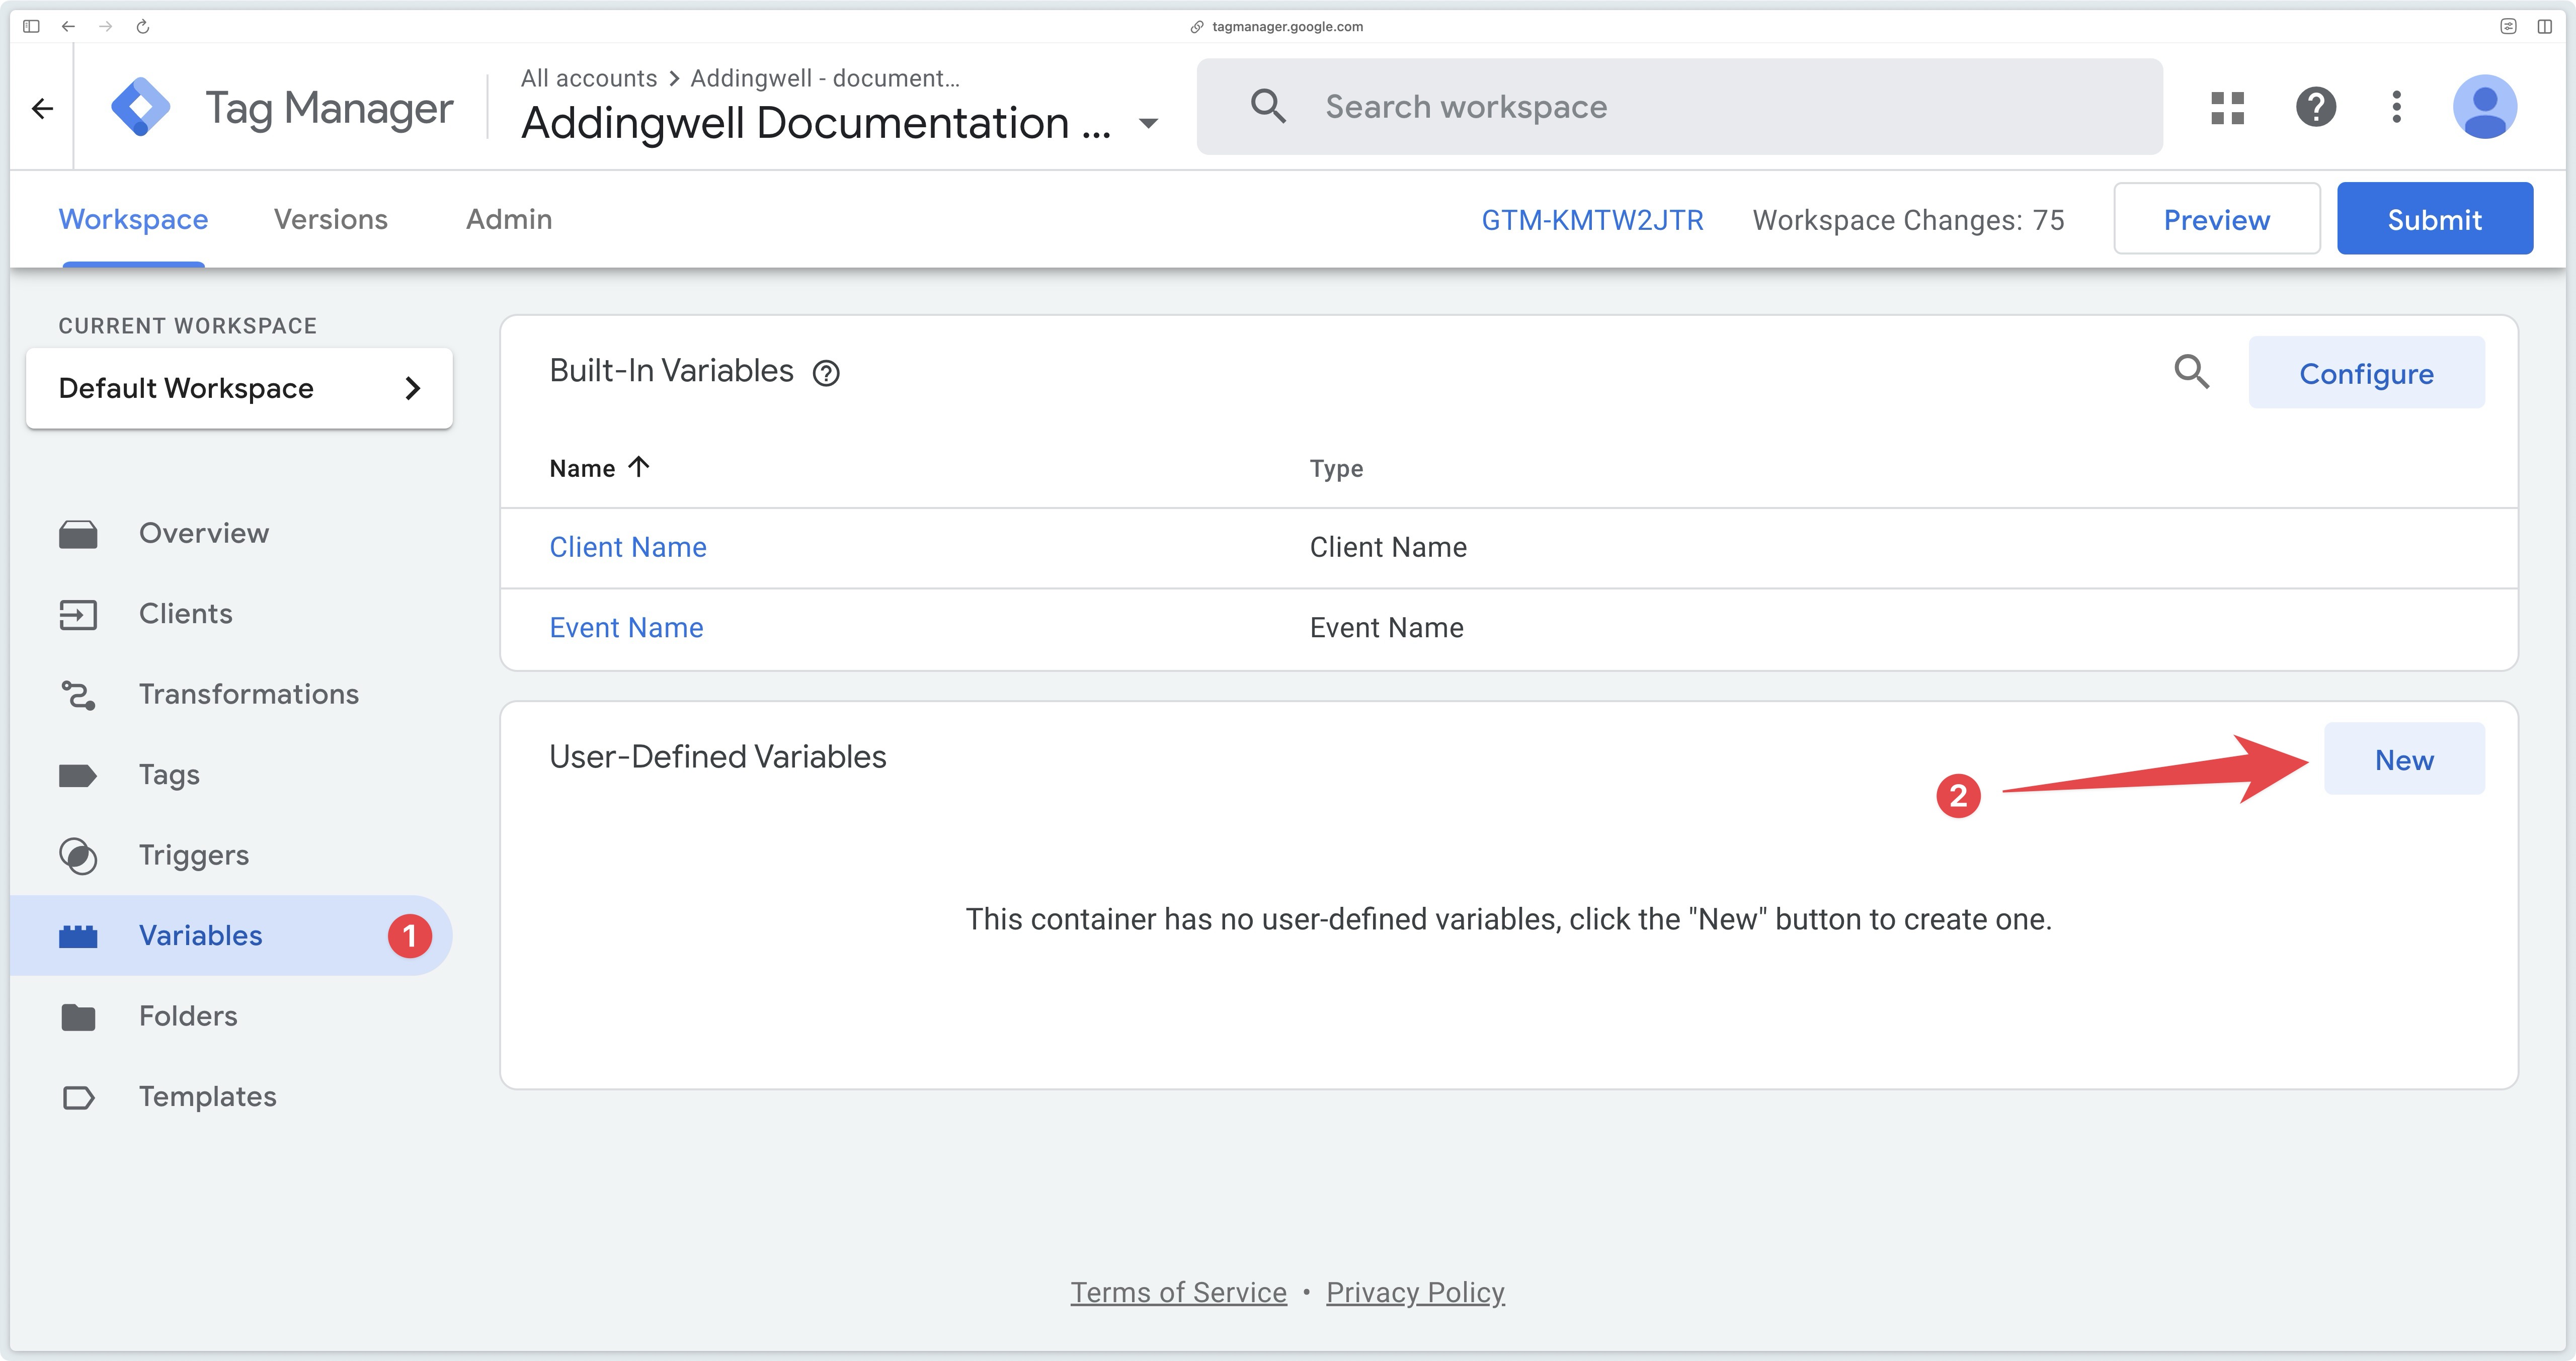The image size is (2576, 1361).
Task: Click the Event Name type cell
Action: 1386,628
